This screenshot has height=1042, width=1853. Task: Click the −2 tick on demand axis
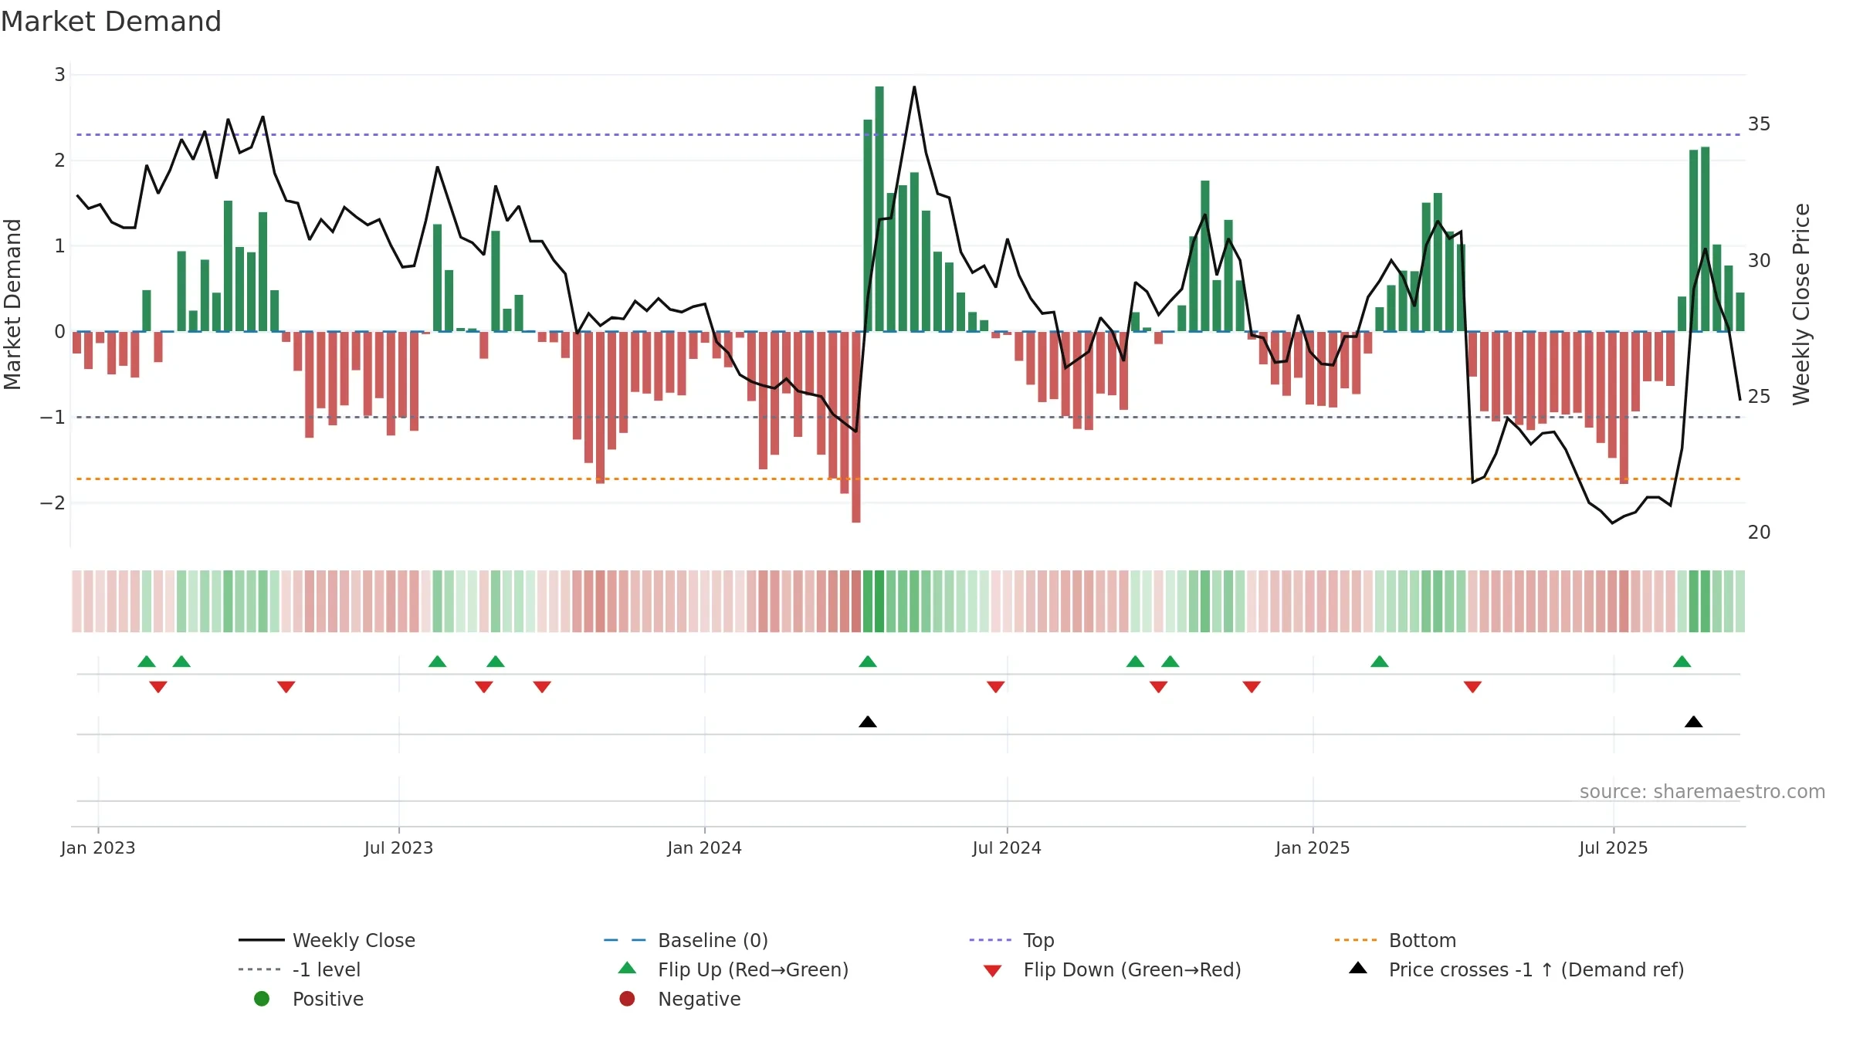pyautogui.click(x=53, y=503)
